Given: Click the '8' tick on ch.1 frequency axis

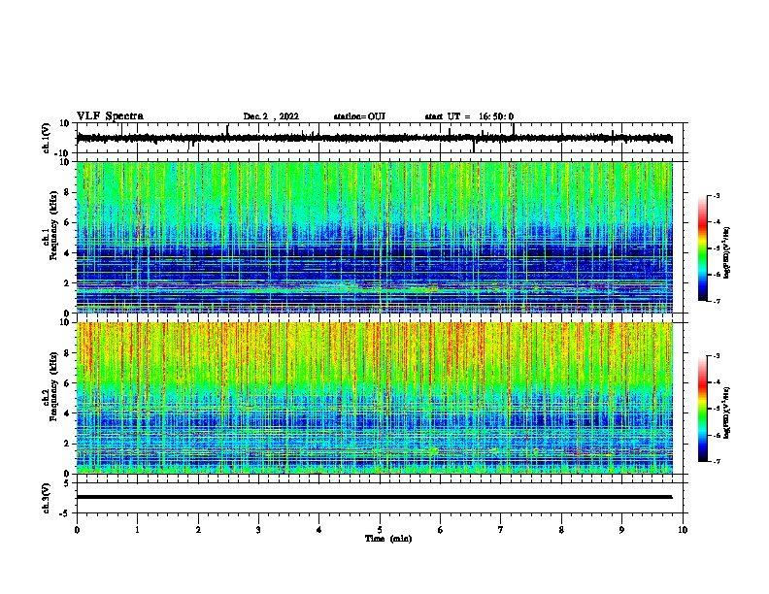Looking at the screenshot, I should (67, 192).
